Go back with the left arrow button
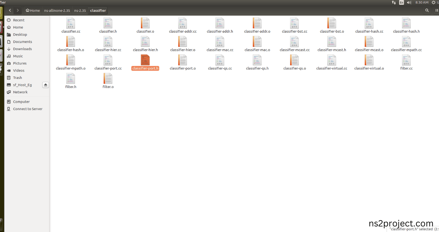 tap(10, 10)
